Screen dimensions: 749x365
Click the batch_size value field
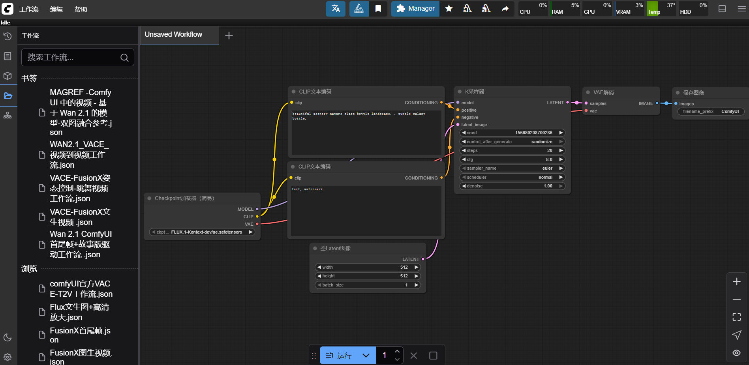[x=368, y=285]
